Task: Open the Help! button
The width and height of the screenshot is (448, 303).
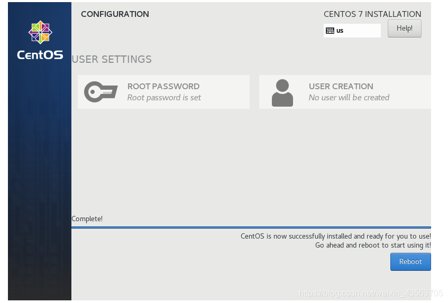Action: [x=404, y=28]
